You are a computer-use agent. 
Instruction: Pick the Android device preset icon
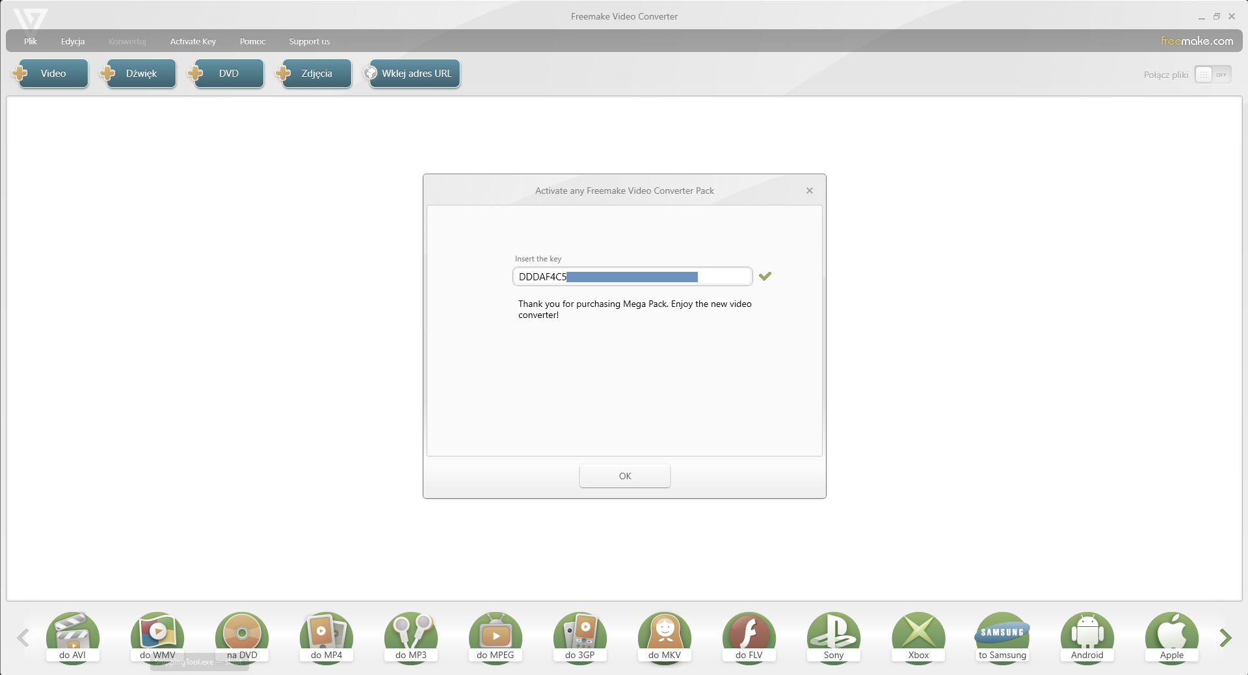pos(1087,637)
